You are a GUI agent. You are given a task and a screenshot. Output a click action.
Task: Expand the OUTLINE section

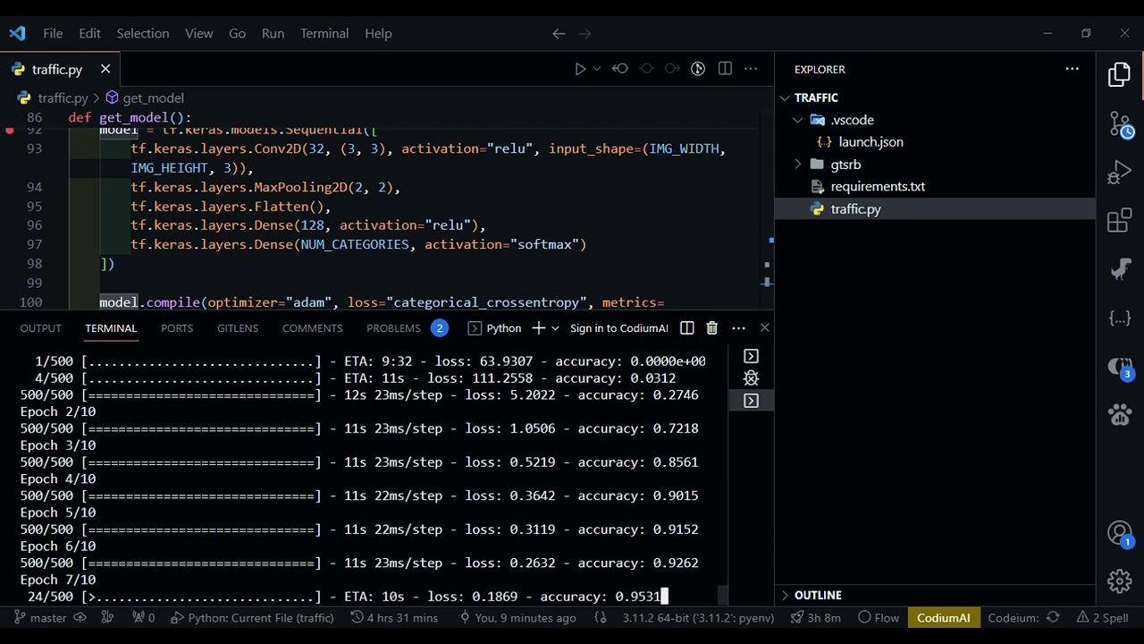point(818,596)
